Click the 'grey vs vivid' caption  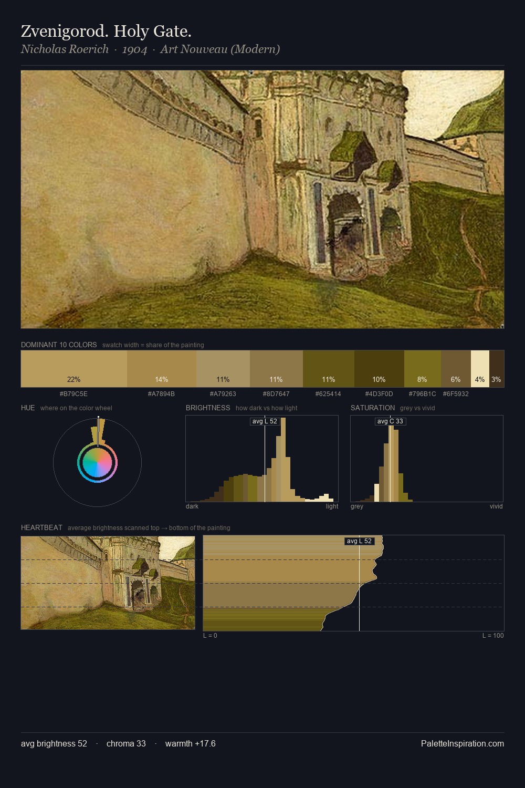pos(417,408)
